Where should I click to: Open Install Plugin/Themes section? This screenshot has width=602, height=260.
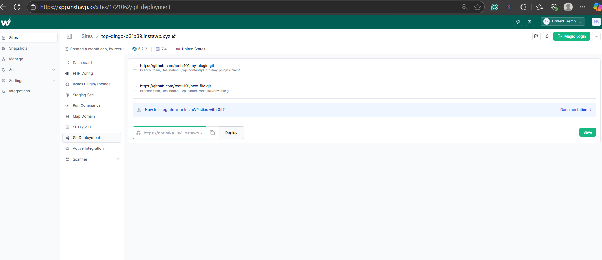tap(92, 84)
